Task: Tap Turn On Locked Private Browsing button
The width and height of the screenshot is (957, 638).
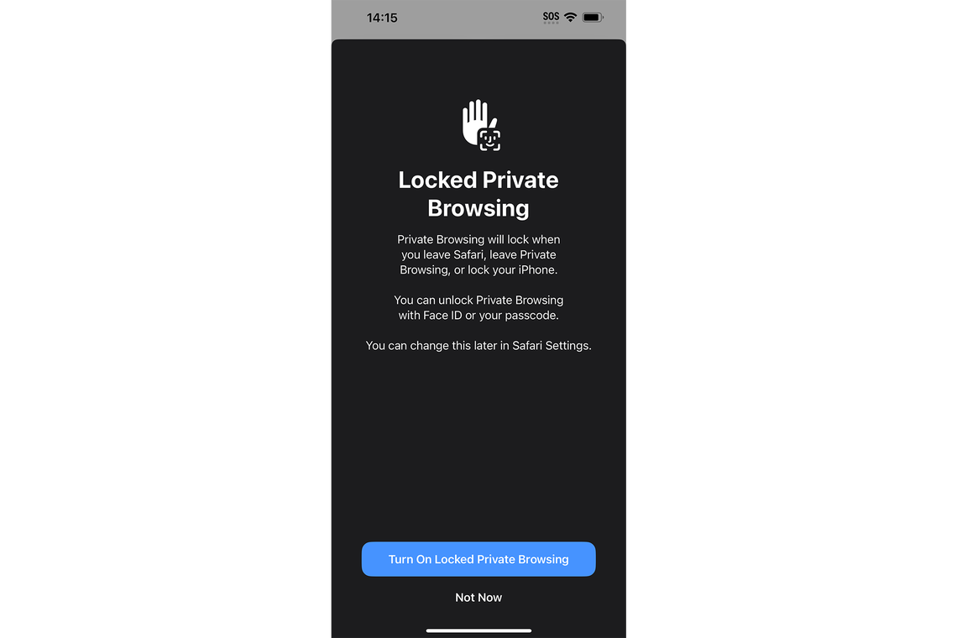Action: [478, 558]
